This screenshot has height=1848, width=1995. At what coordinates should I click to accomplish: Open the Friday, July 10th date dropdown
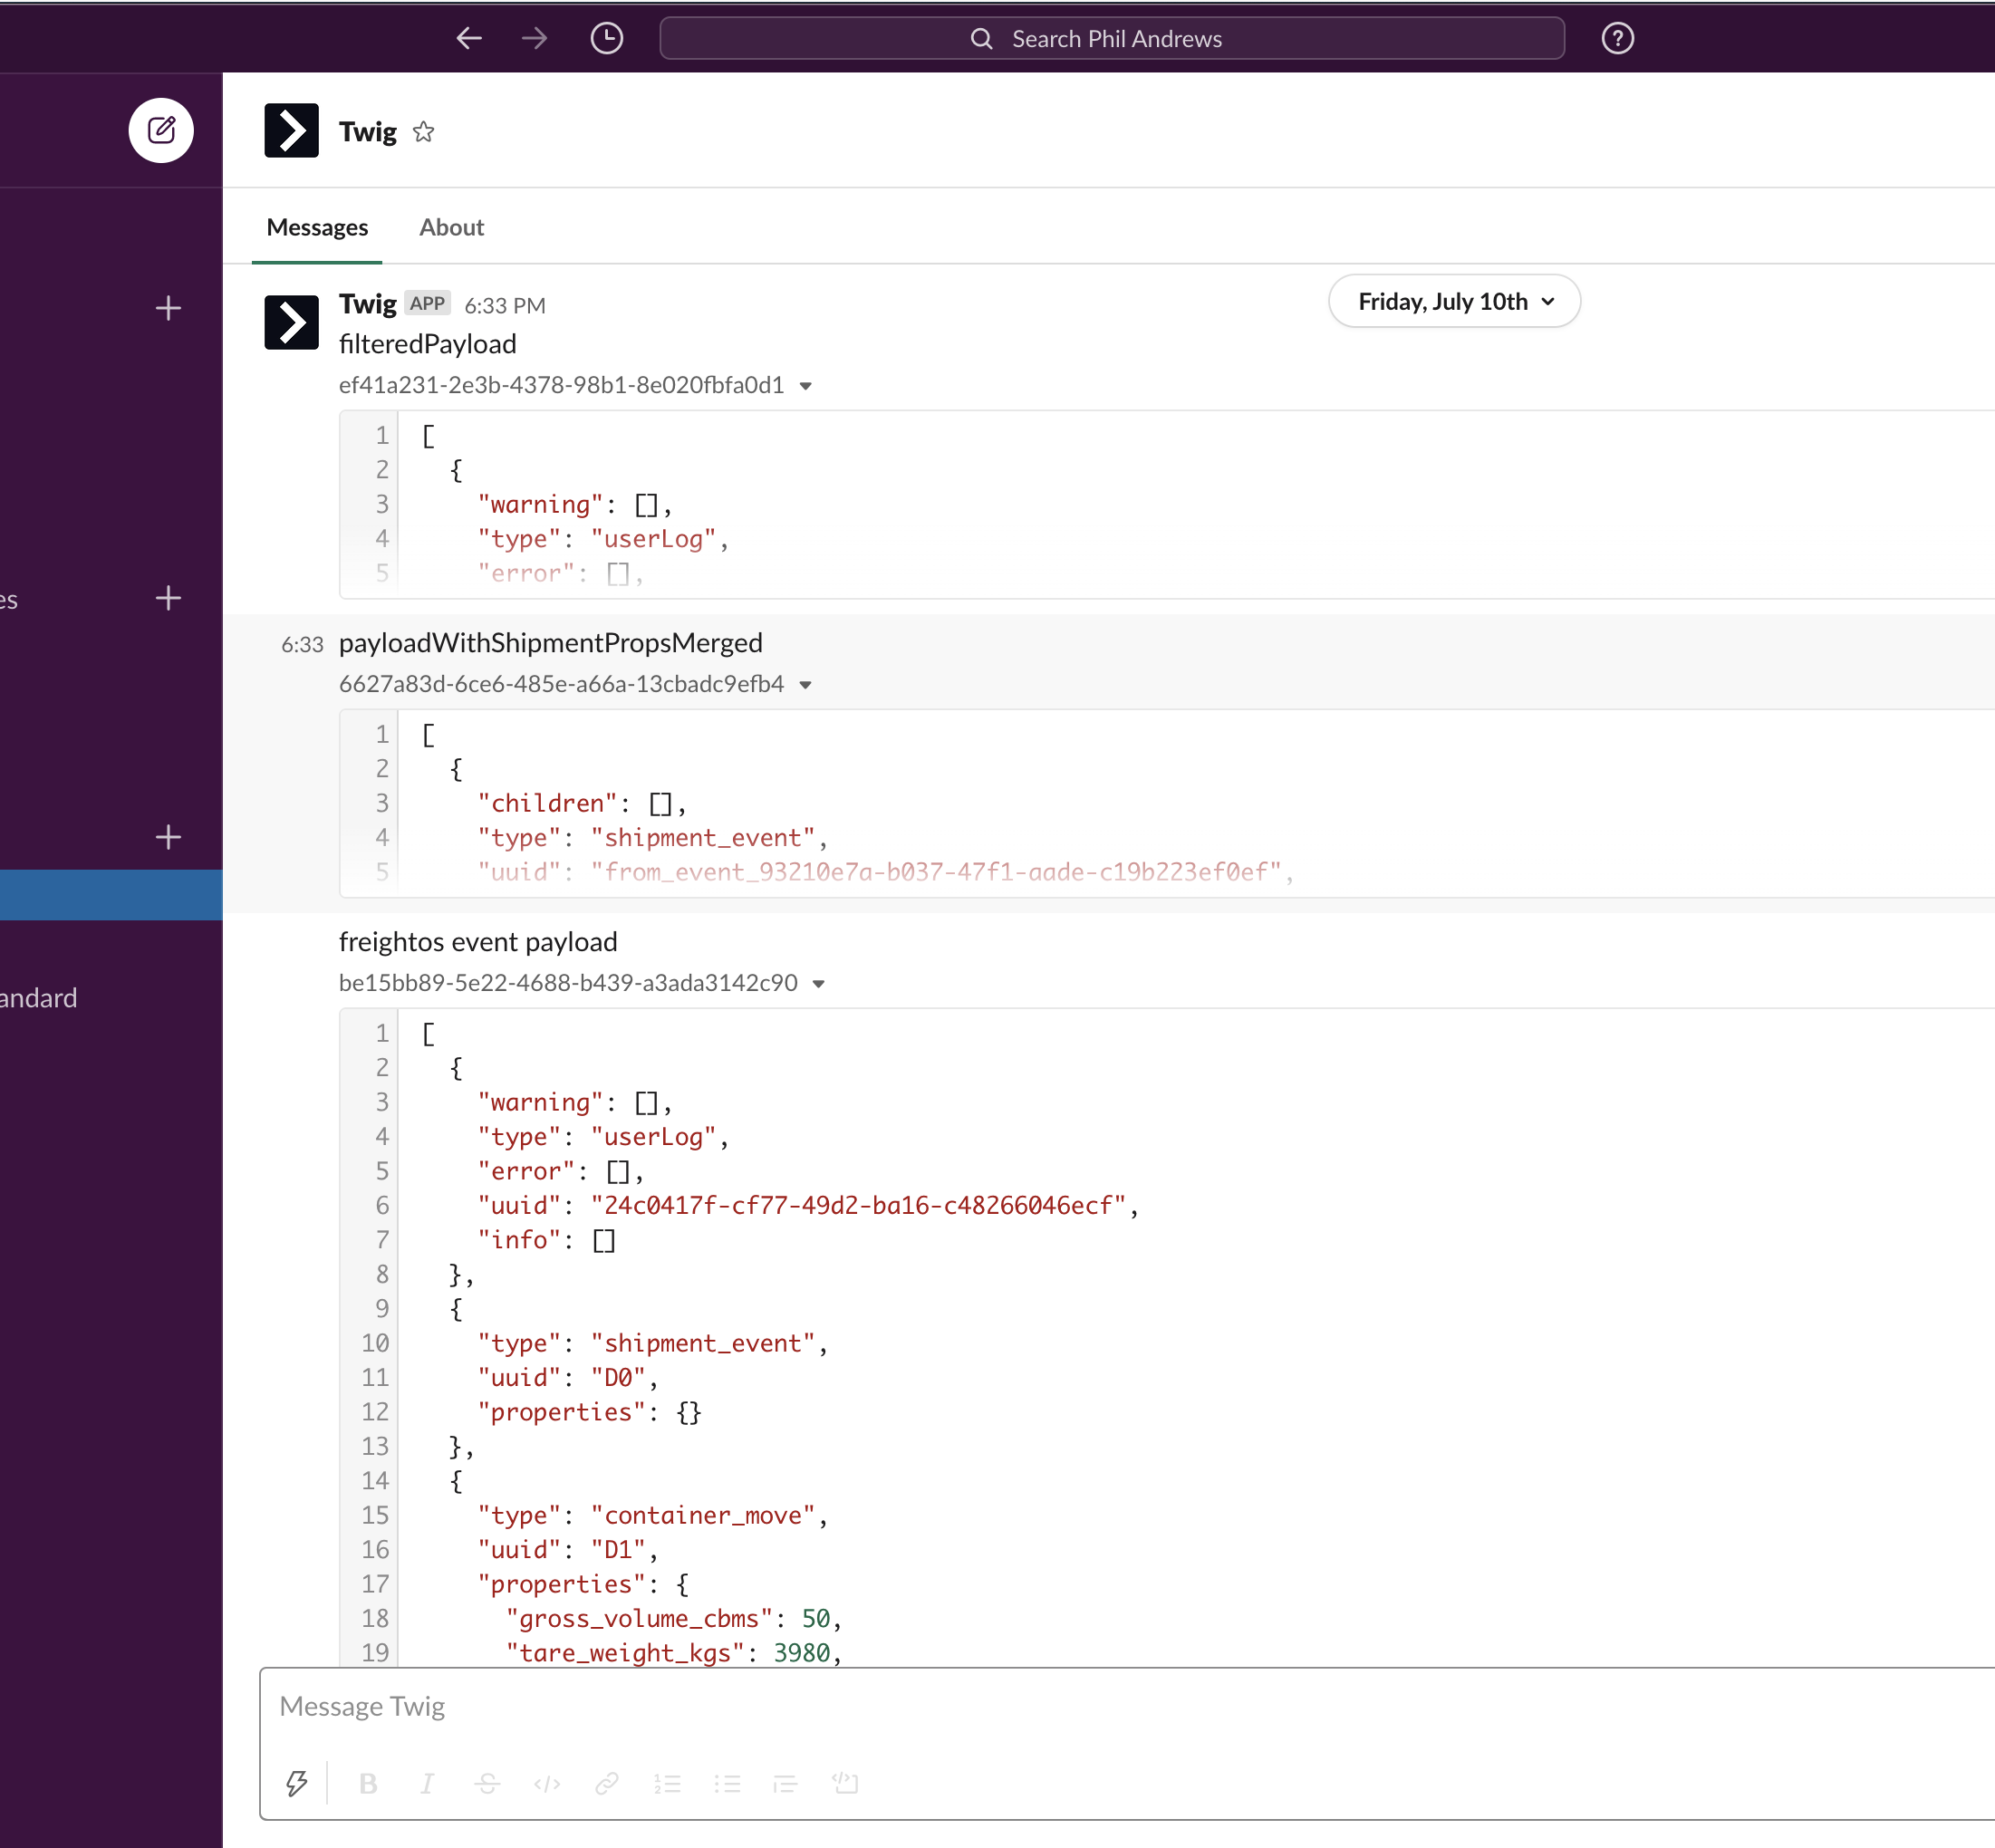(x=1454, y=301)
